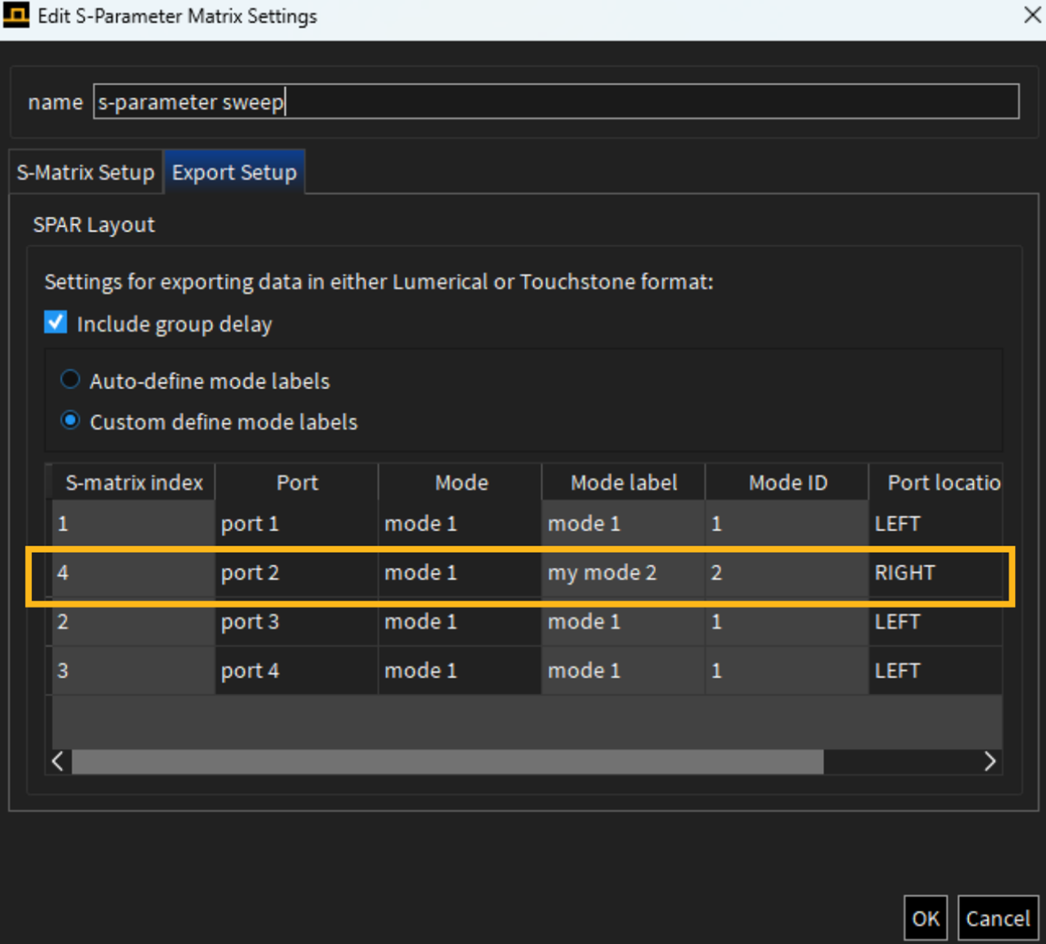Click the Mode ID column header

pos(787,482)
